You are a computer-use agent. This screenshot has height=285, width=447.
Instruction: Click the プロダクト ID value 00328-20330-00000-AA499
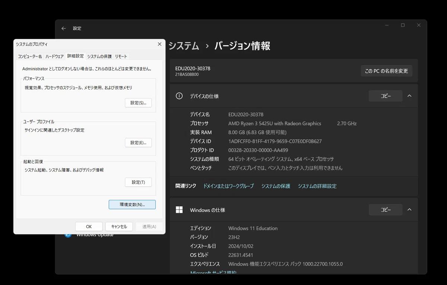[258, 150]
